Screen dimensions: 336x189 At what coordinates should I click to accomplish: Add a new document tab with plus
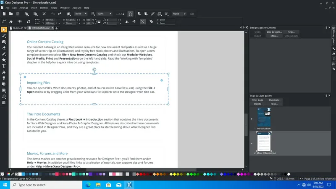pos(57,28)
